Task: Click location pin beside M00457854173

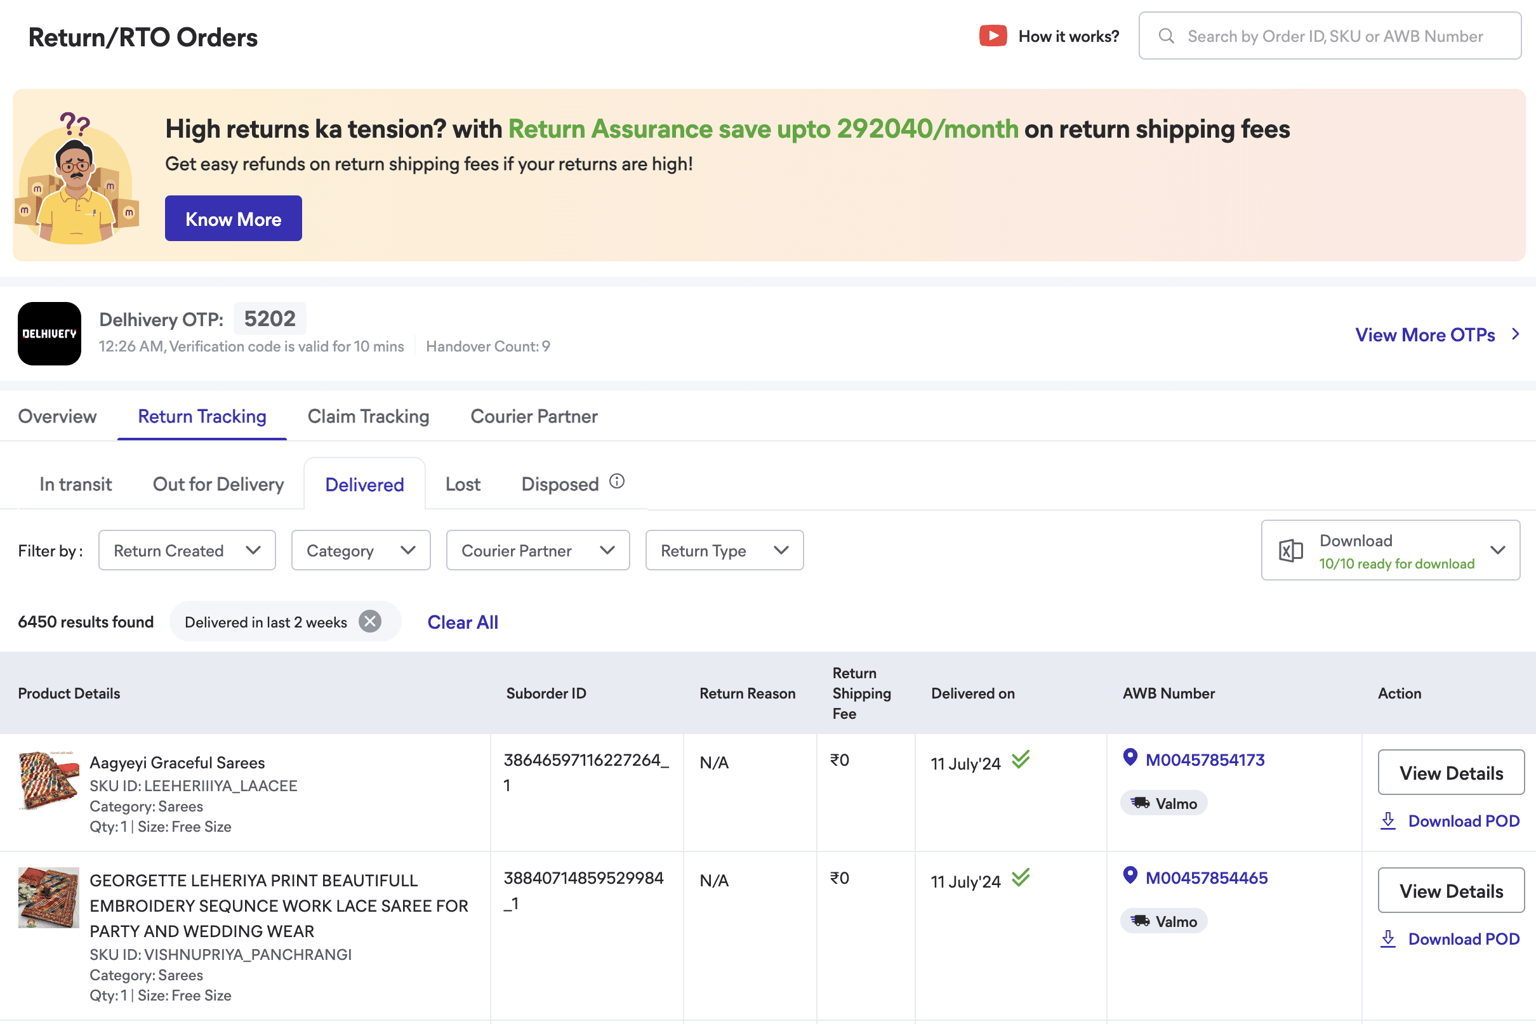Action: [1130, 758]
